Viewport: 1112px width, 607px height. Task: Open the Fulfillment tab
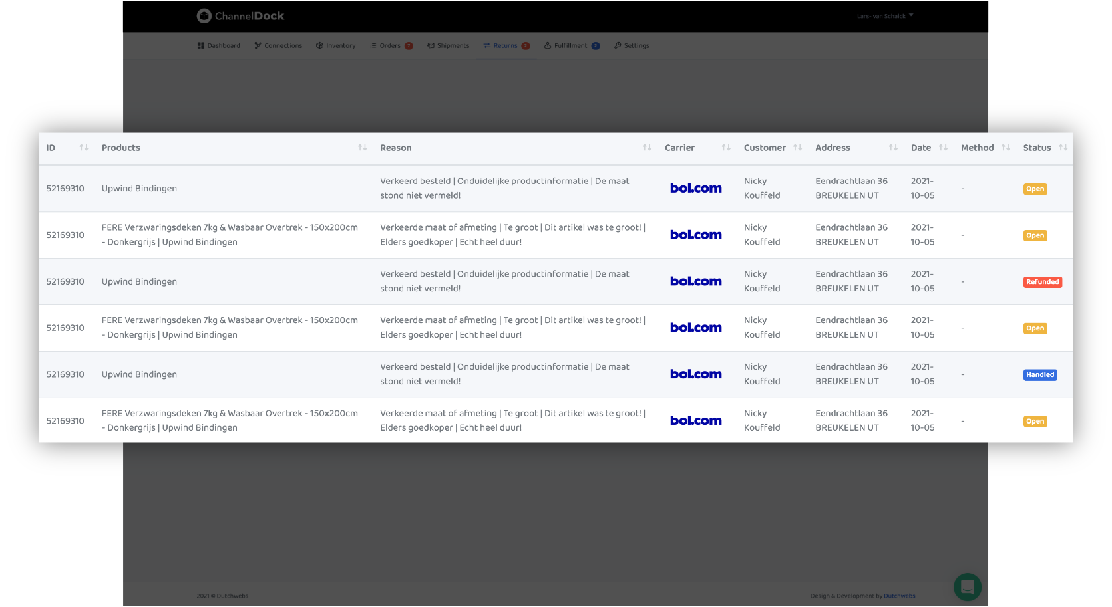click(x=572, y=46)
